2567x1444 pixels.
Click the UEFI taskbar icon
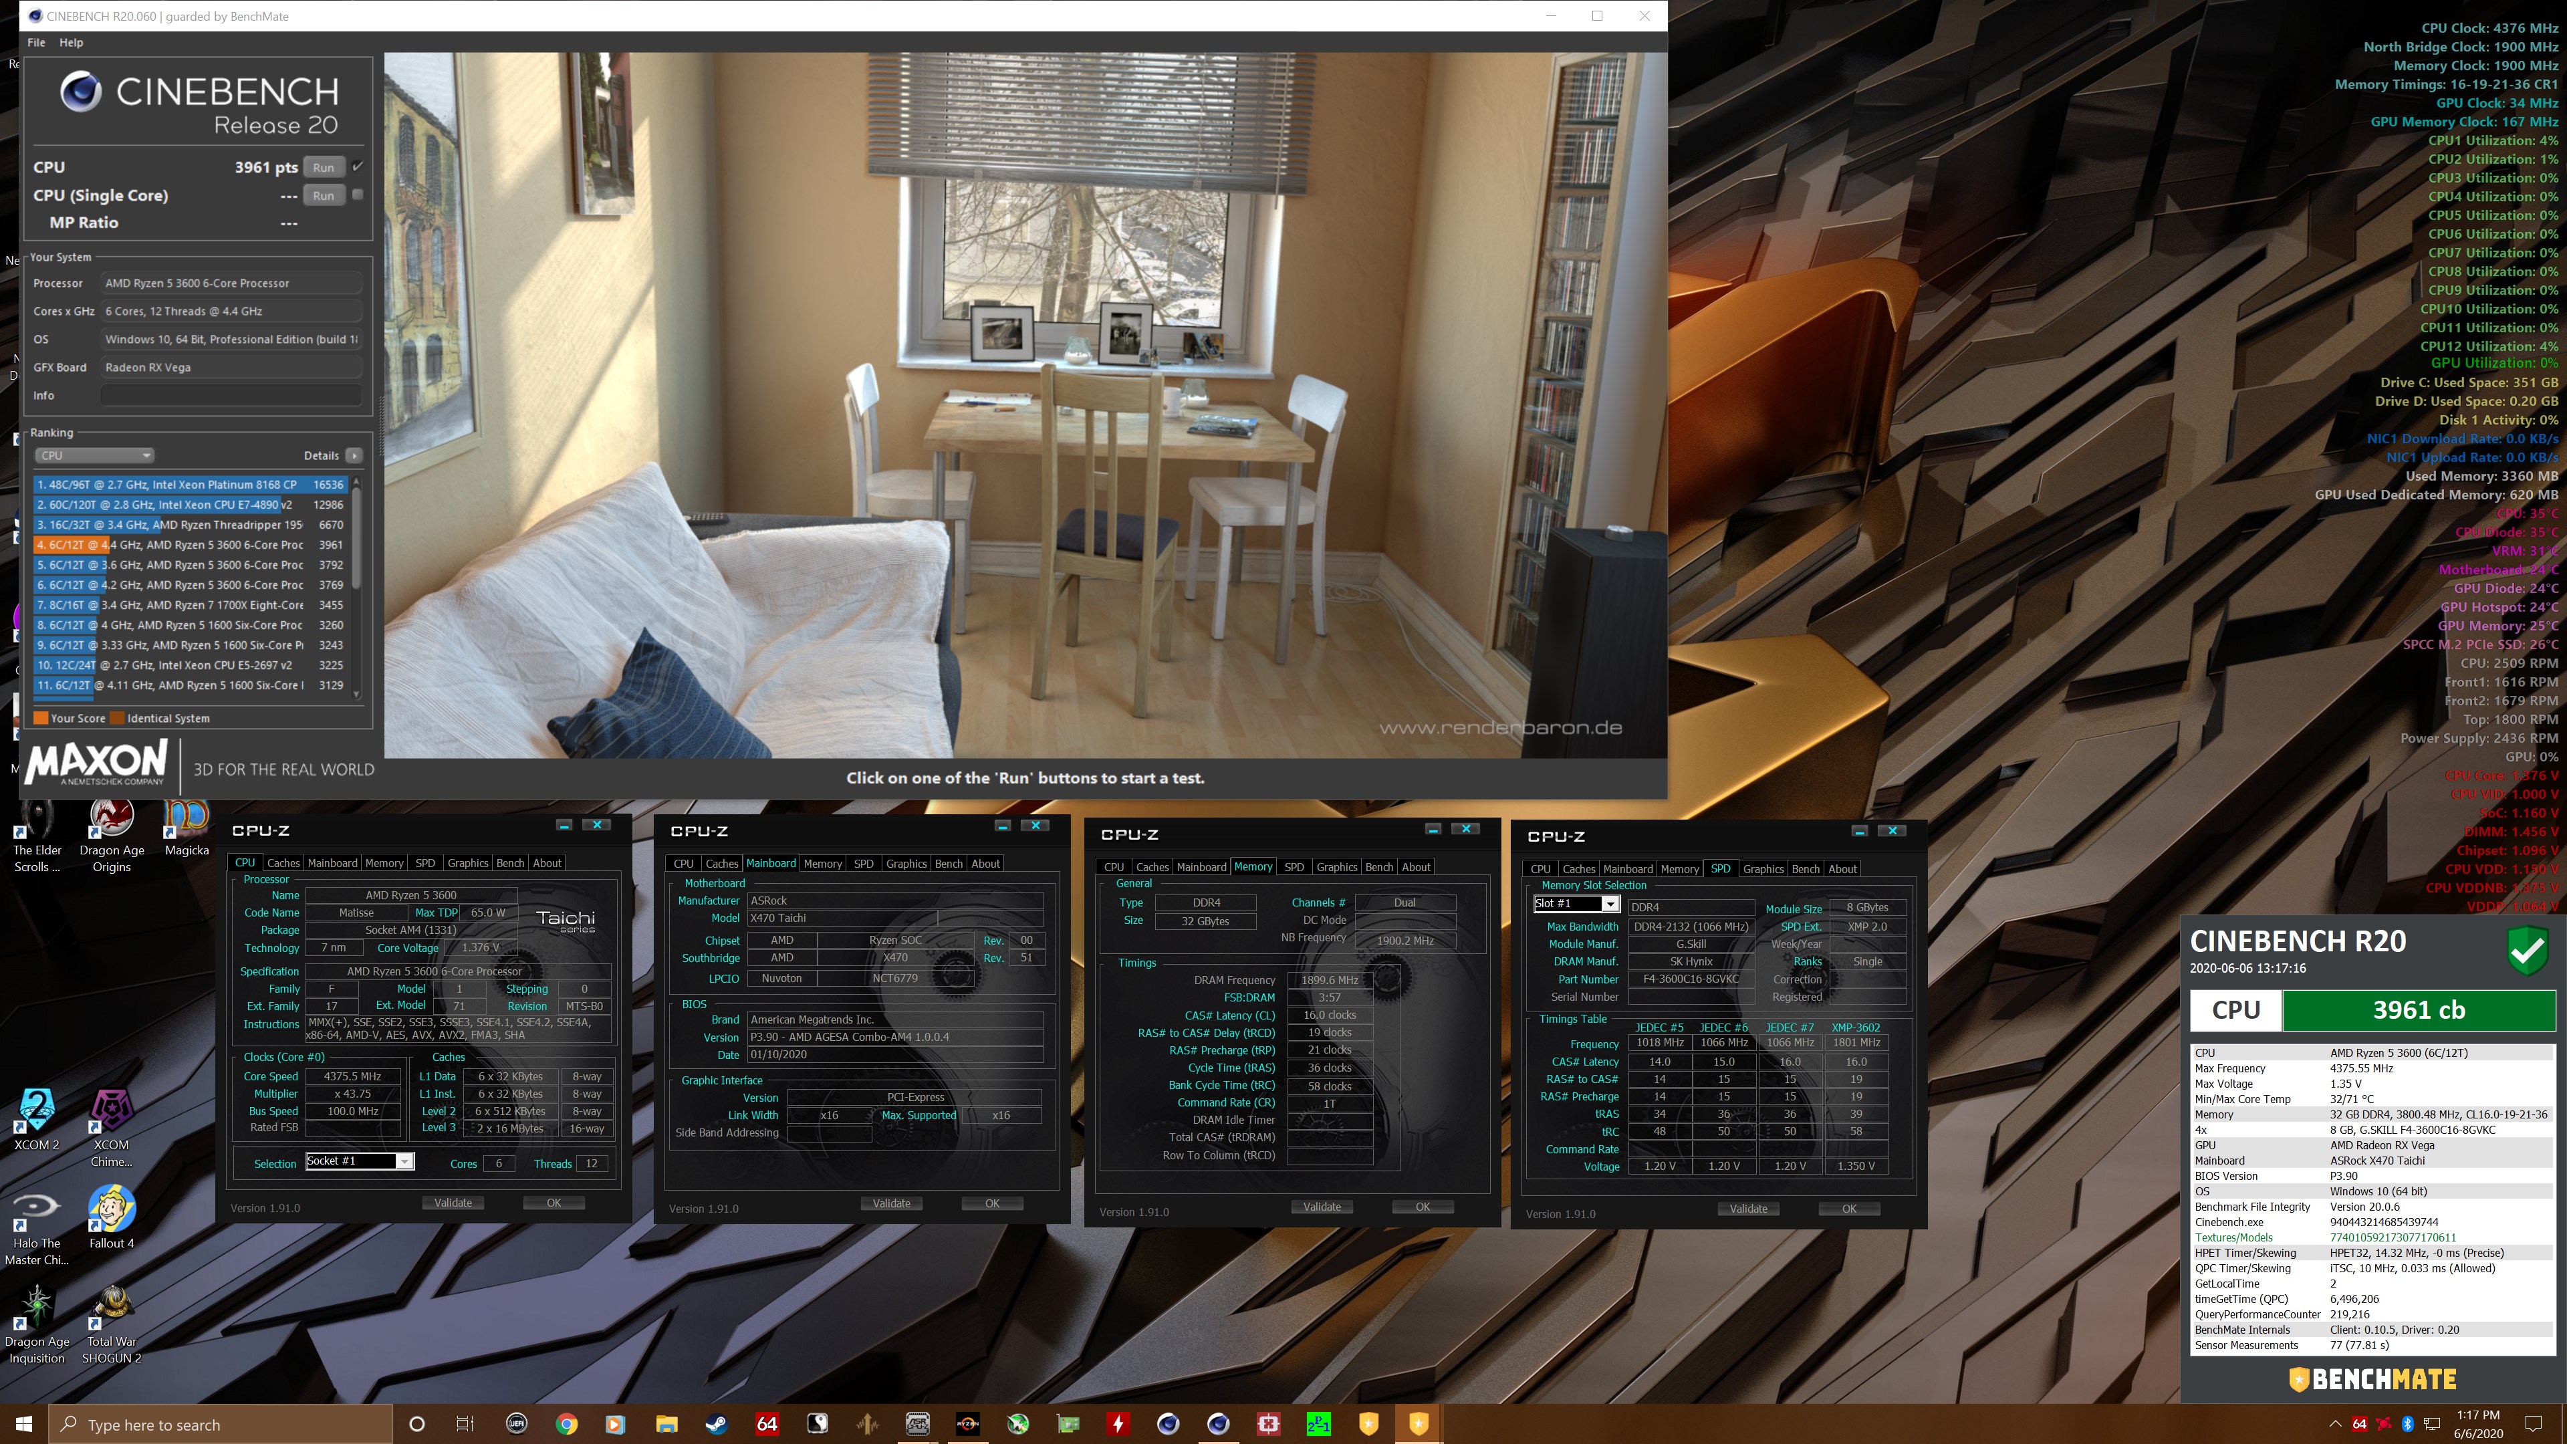tap(516, 1424)
